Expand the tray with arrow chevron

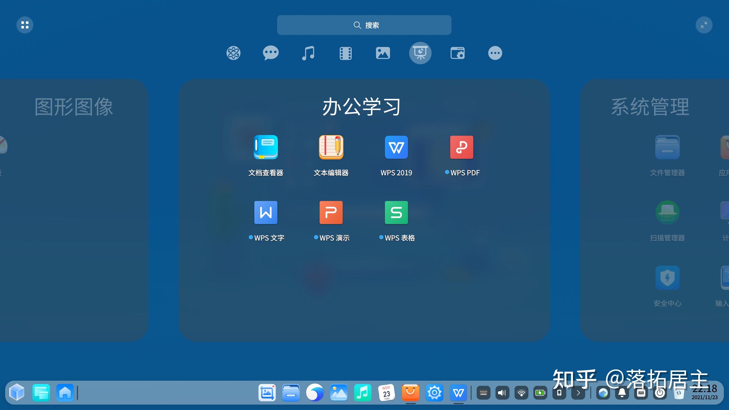(578, 393)
